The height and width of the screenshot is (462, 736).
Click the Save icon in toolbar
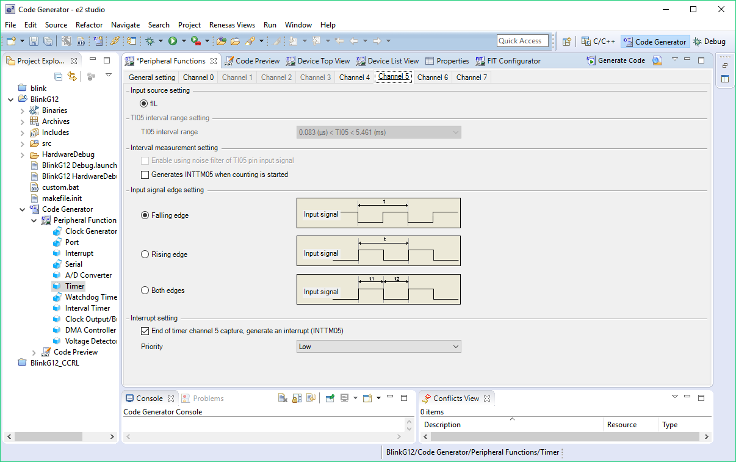tap(34, 41)
